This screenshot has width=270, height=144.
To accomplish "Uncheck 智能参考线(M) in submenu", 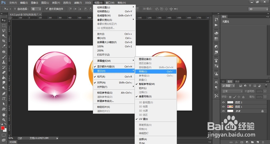I will tap(156, 84).
